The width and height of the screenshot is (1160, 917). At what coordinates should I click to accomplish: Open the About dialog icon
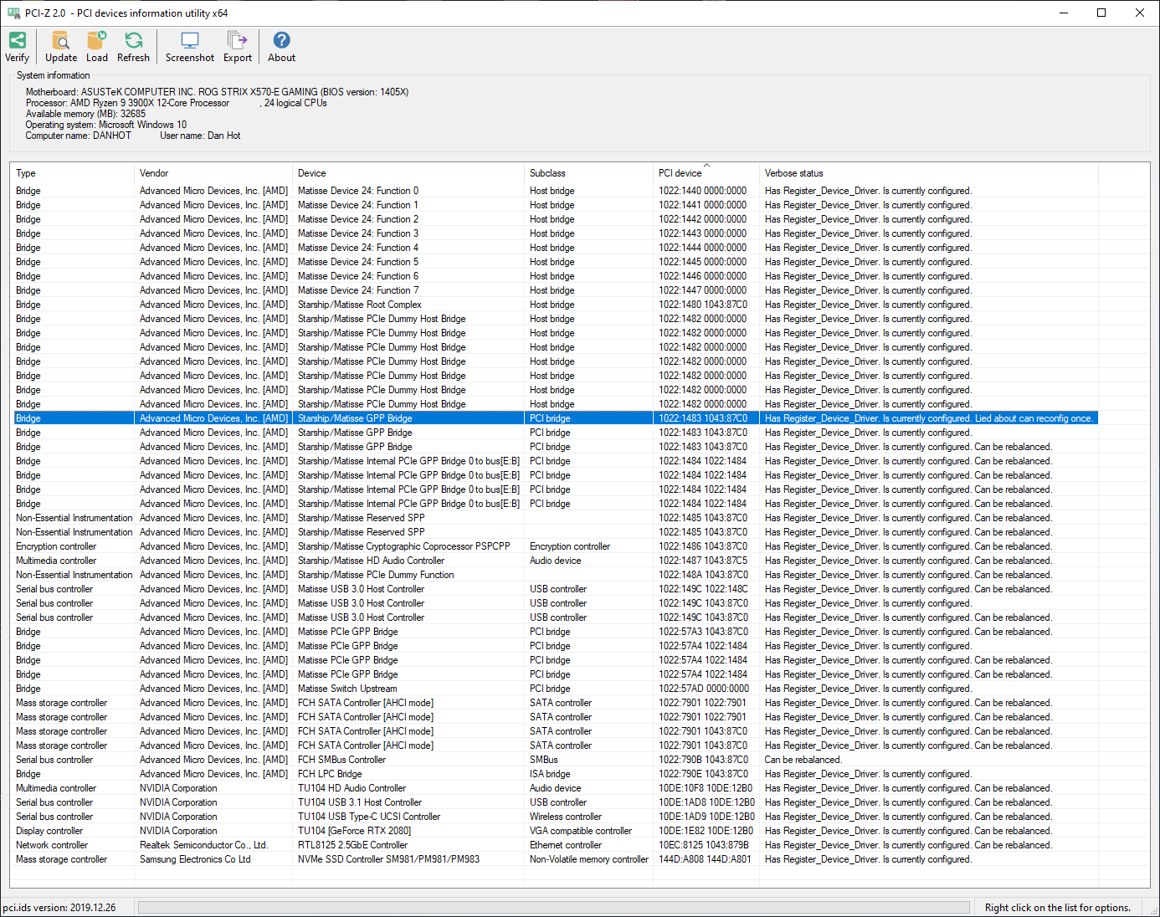[x=282, y=47]
